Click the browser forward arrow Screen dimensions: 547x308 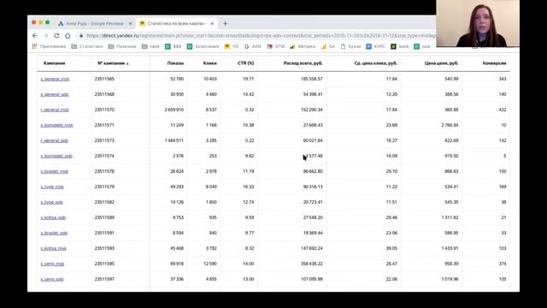45,36
